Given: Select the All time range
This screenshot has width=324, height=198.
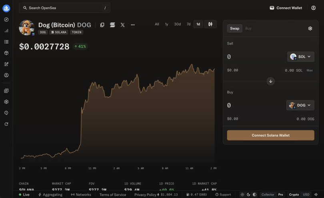Looking at the screenshot, I should coord(157,24).
